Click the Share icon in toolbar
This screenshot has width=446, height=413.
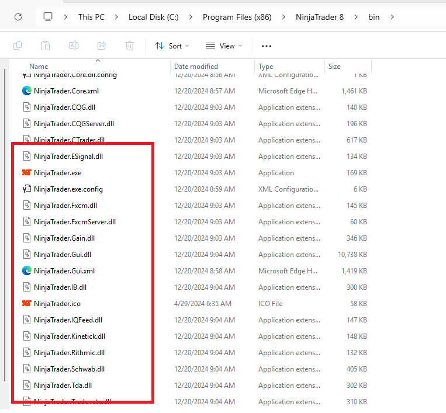tap(102, 46)
